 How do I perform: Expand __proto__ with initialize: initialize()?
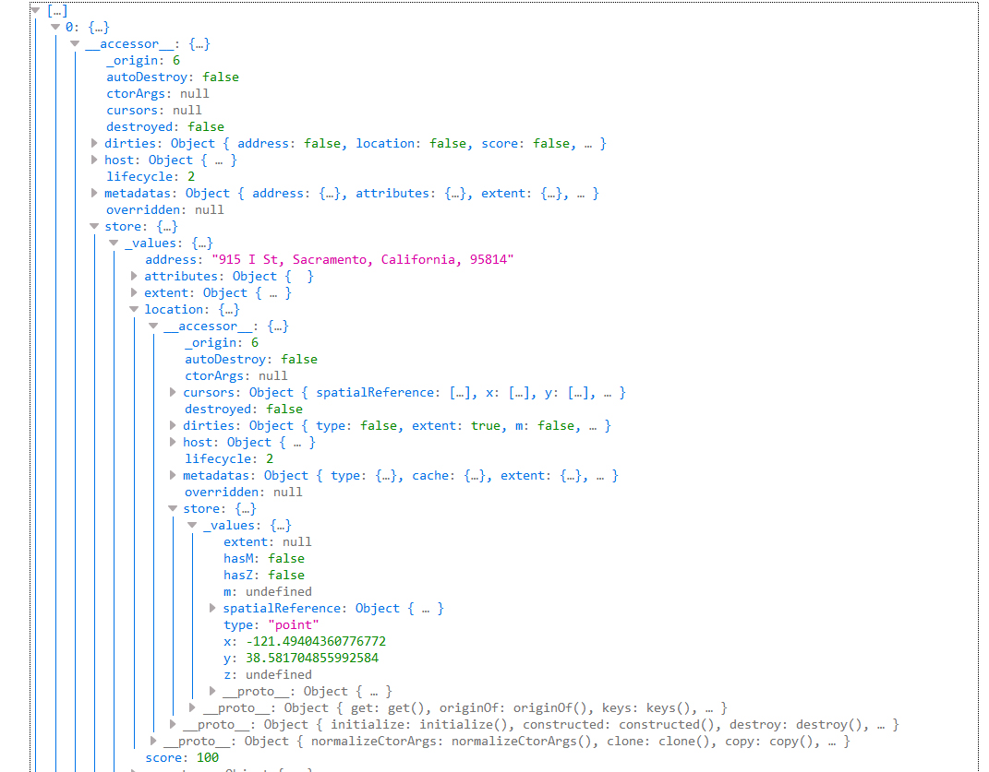(173, 724)
